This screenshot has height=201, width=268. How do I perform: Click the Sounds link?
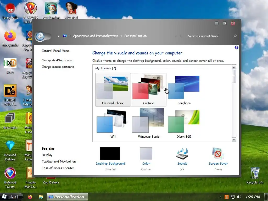click(x=182, y=164)
